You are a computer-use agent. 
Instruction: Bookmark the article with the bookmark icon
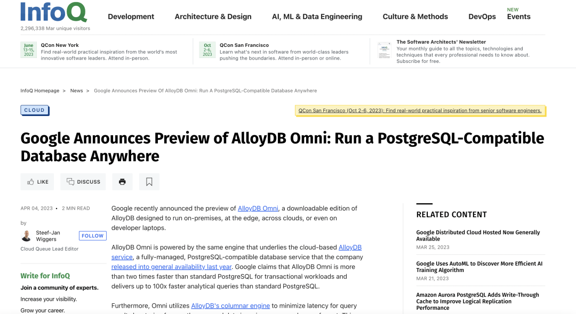(149, 181)
